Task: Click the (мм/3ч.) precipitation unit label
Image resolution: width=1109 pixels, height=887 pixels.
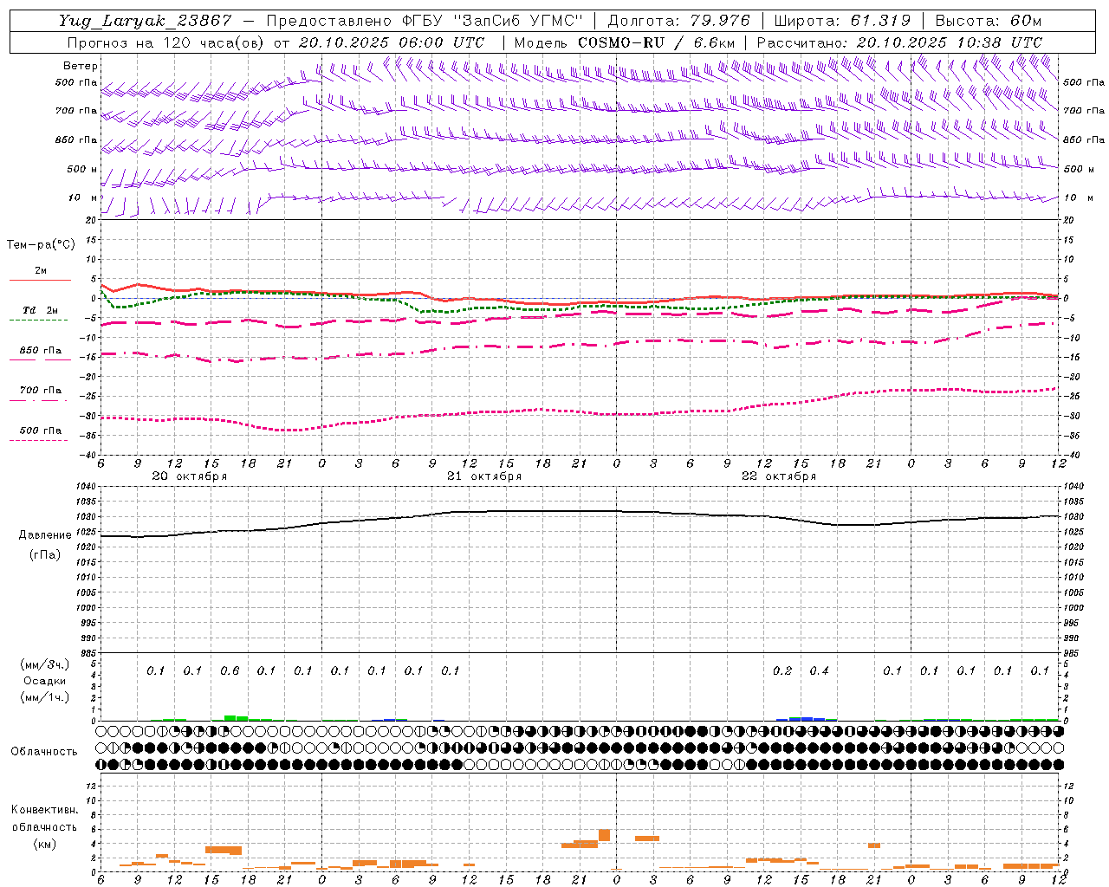Action: coord(45,664)
